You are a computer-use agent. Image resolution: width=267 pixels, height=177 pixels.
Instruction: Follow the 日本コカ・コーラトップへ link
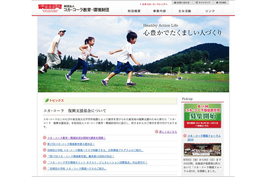coord(154,4)
